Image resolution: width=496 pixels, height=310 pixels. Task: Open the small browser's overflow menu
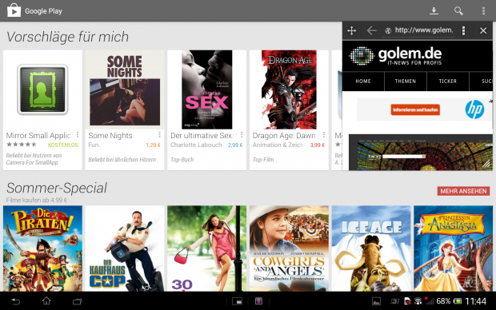463,30
